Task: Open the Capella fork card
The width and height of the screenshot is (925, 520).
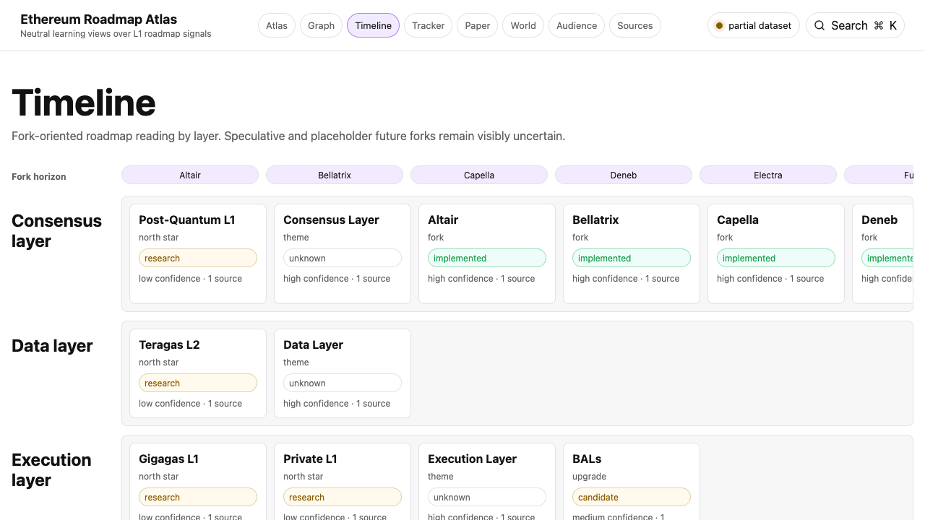Action: click(776, 253)
